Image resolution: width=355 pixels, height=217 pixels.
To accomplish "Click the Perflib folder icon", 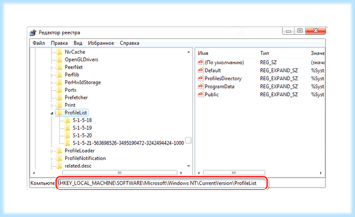I will pyautogui.click(x=59, y=75).
